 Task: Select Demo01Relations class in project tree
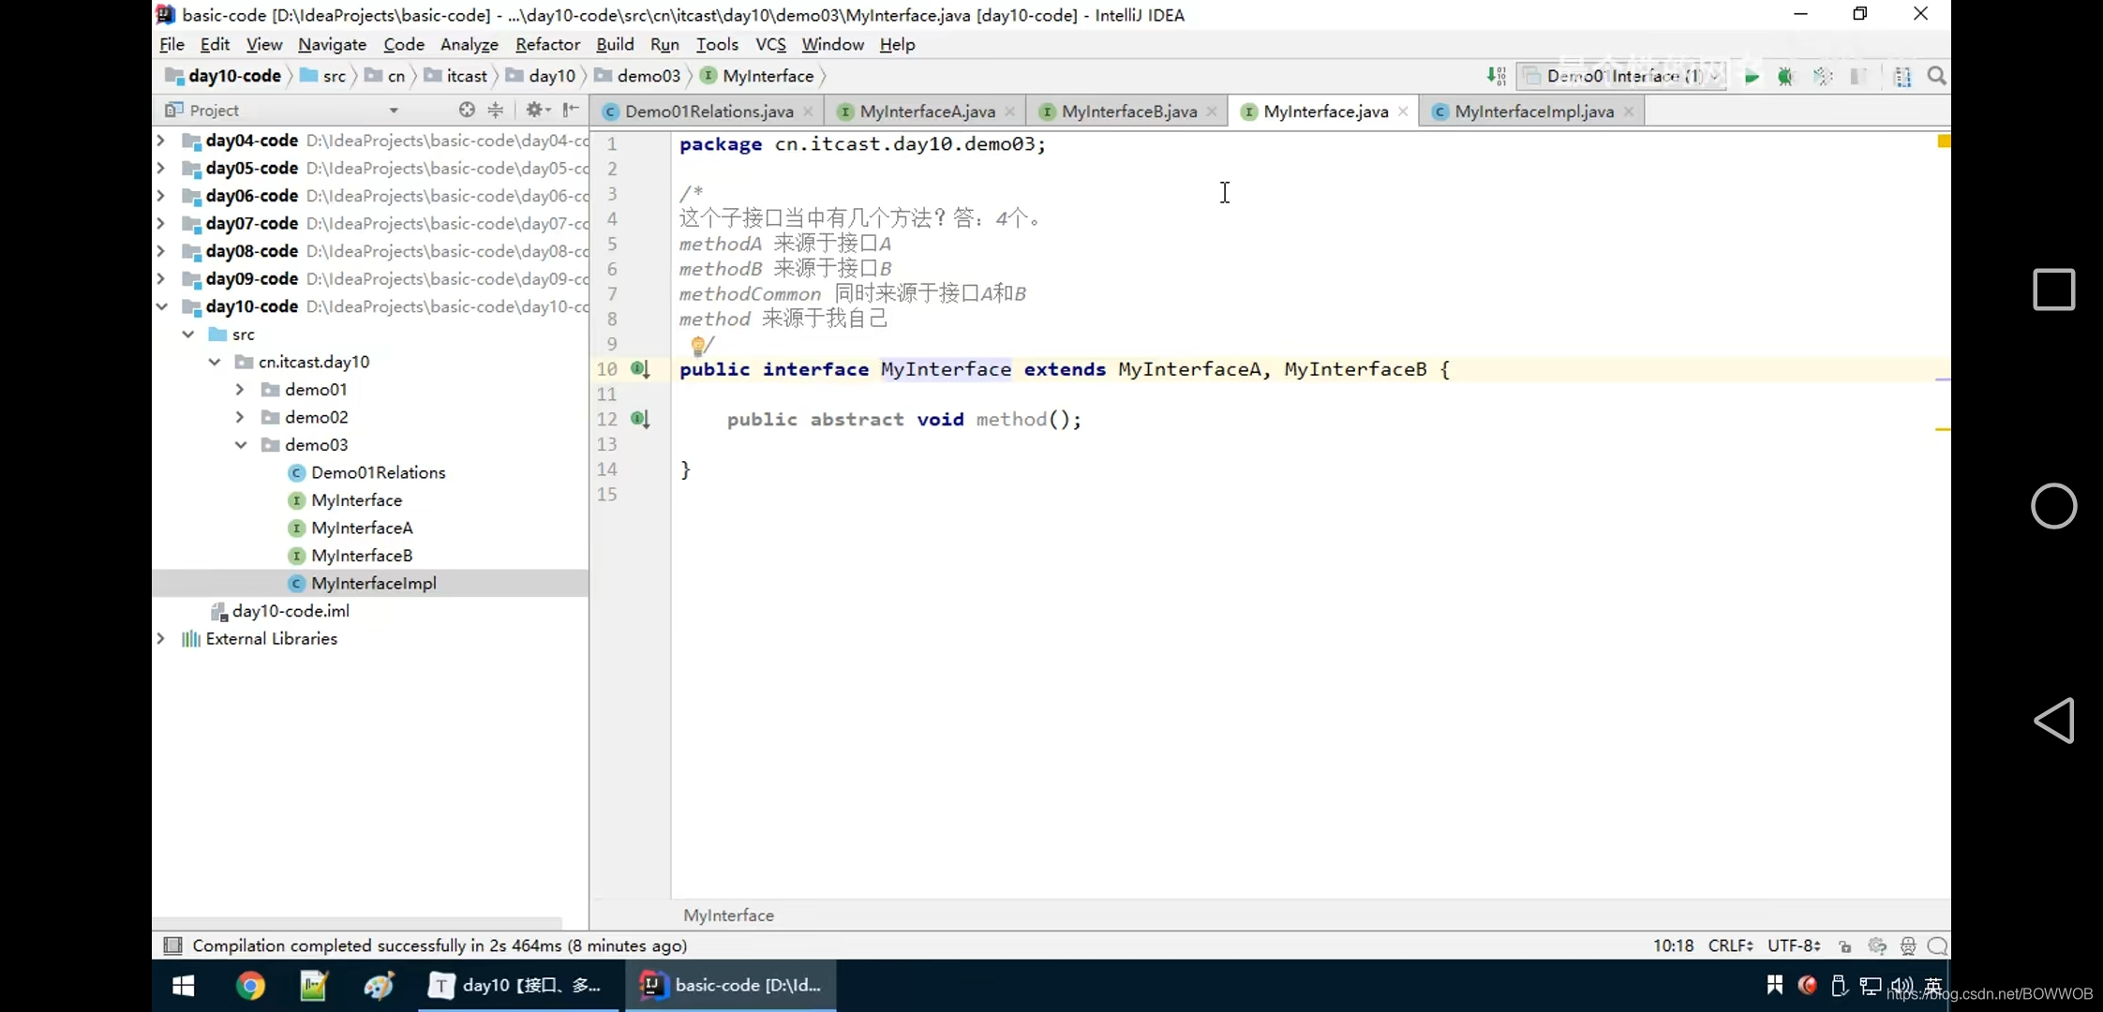click(x=378, y=473)
